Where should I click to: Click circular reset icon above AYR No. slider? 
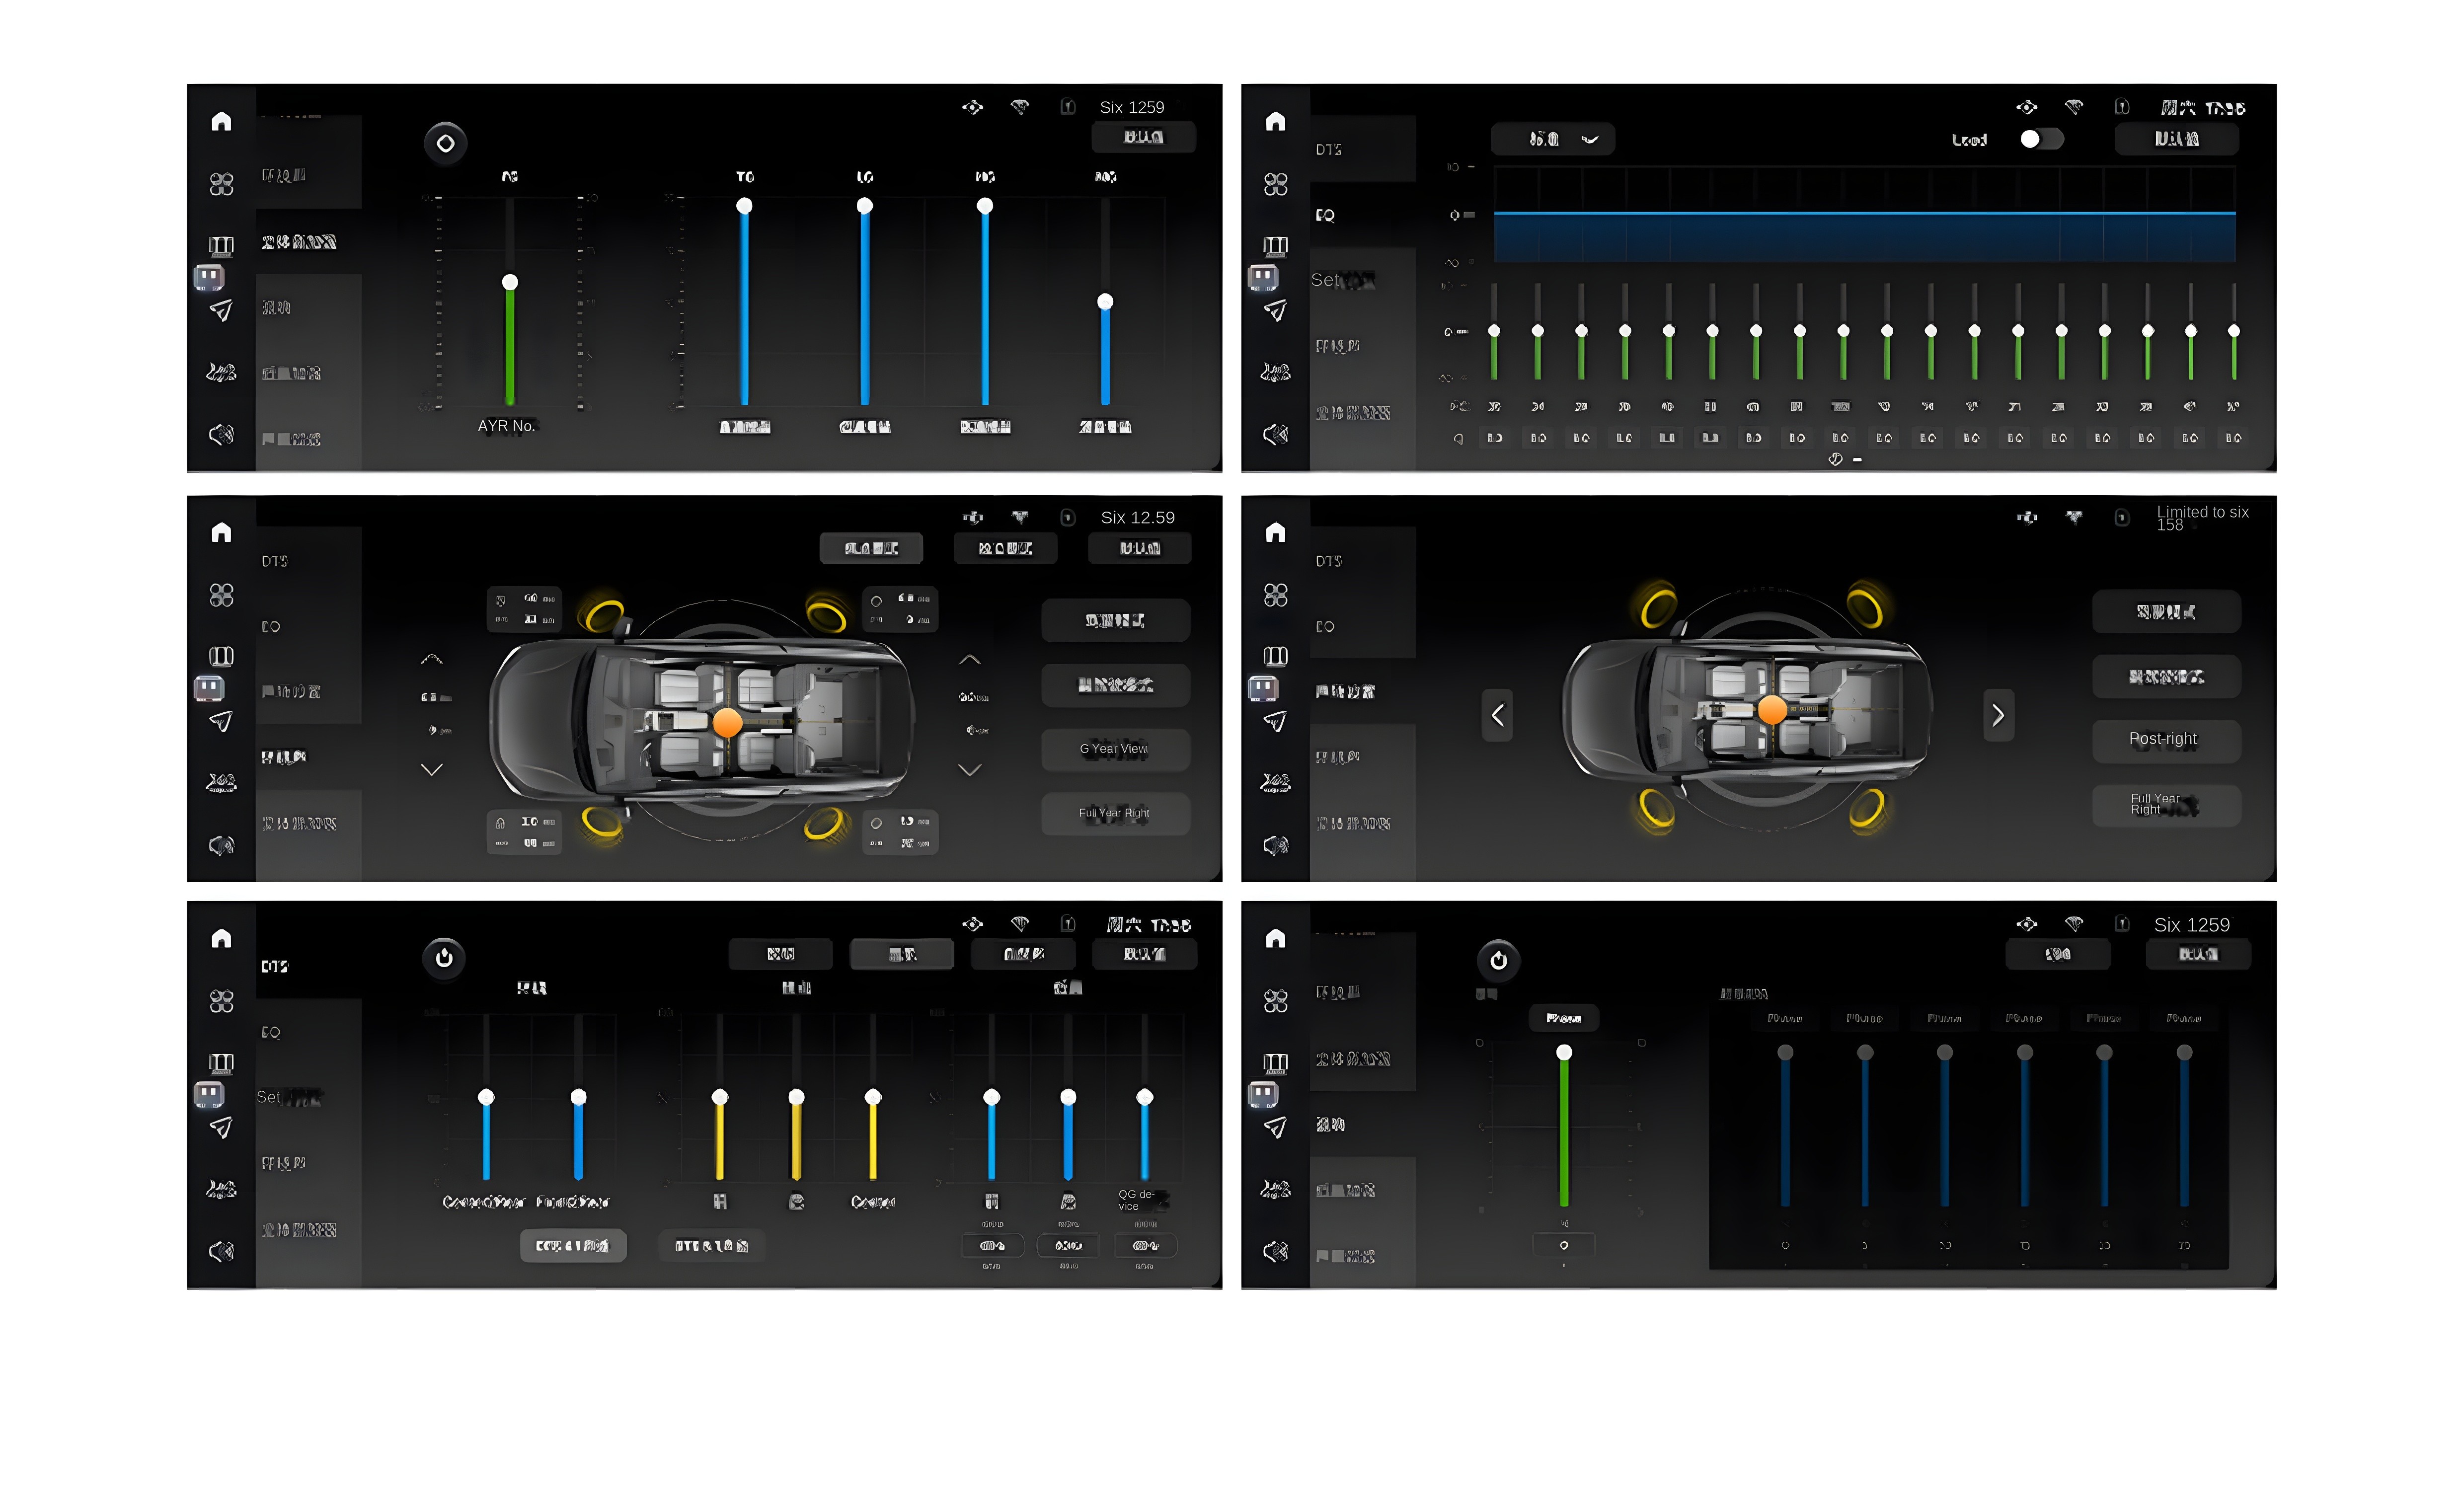[x=445, y=144]
